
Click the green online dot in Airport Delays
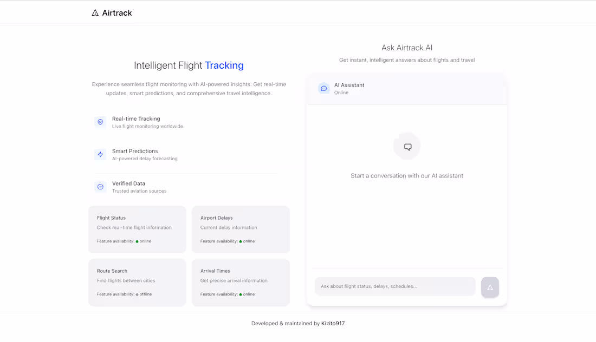pos(241,241)
